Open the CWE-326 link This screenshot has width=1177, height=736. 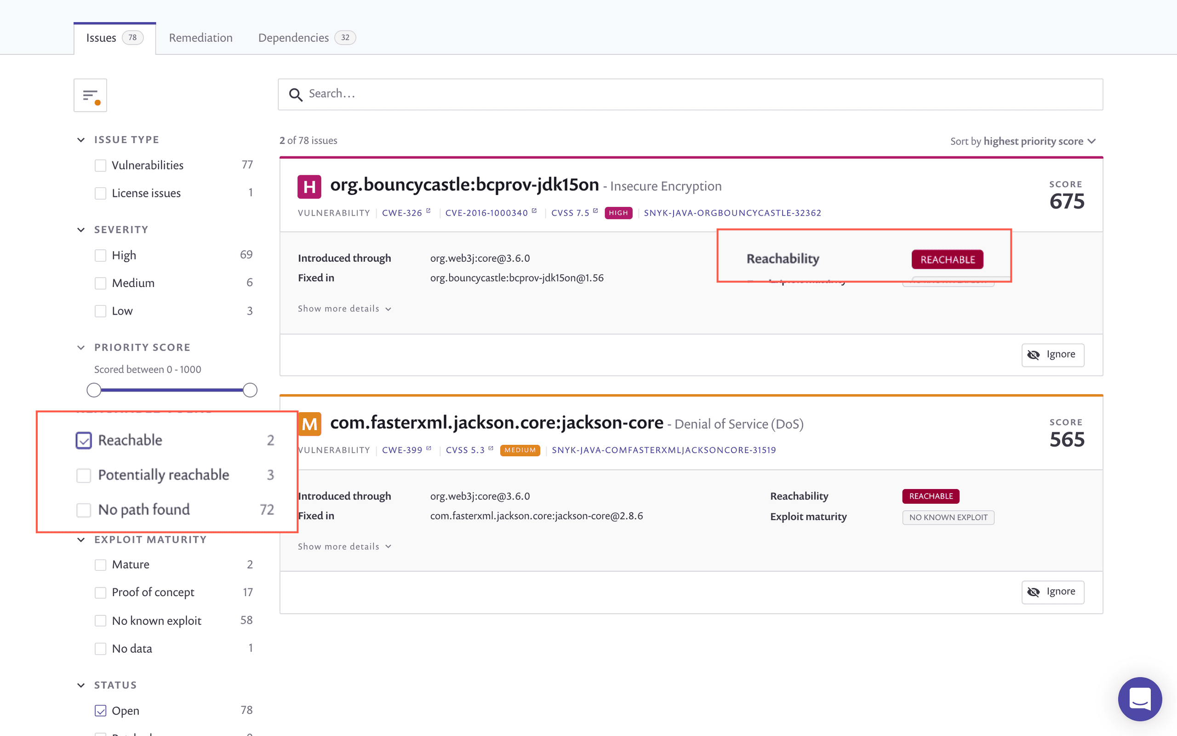click(x=402, y=213)
